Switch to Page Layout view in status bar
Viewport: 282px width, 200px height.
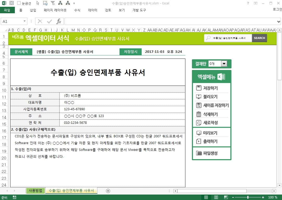(x=216, y=197)
